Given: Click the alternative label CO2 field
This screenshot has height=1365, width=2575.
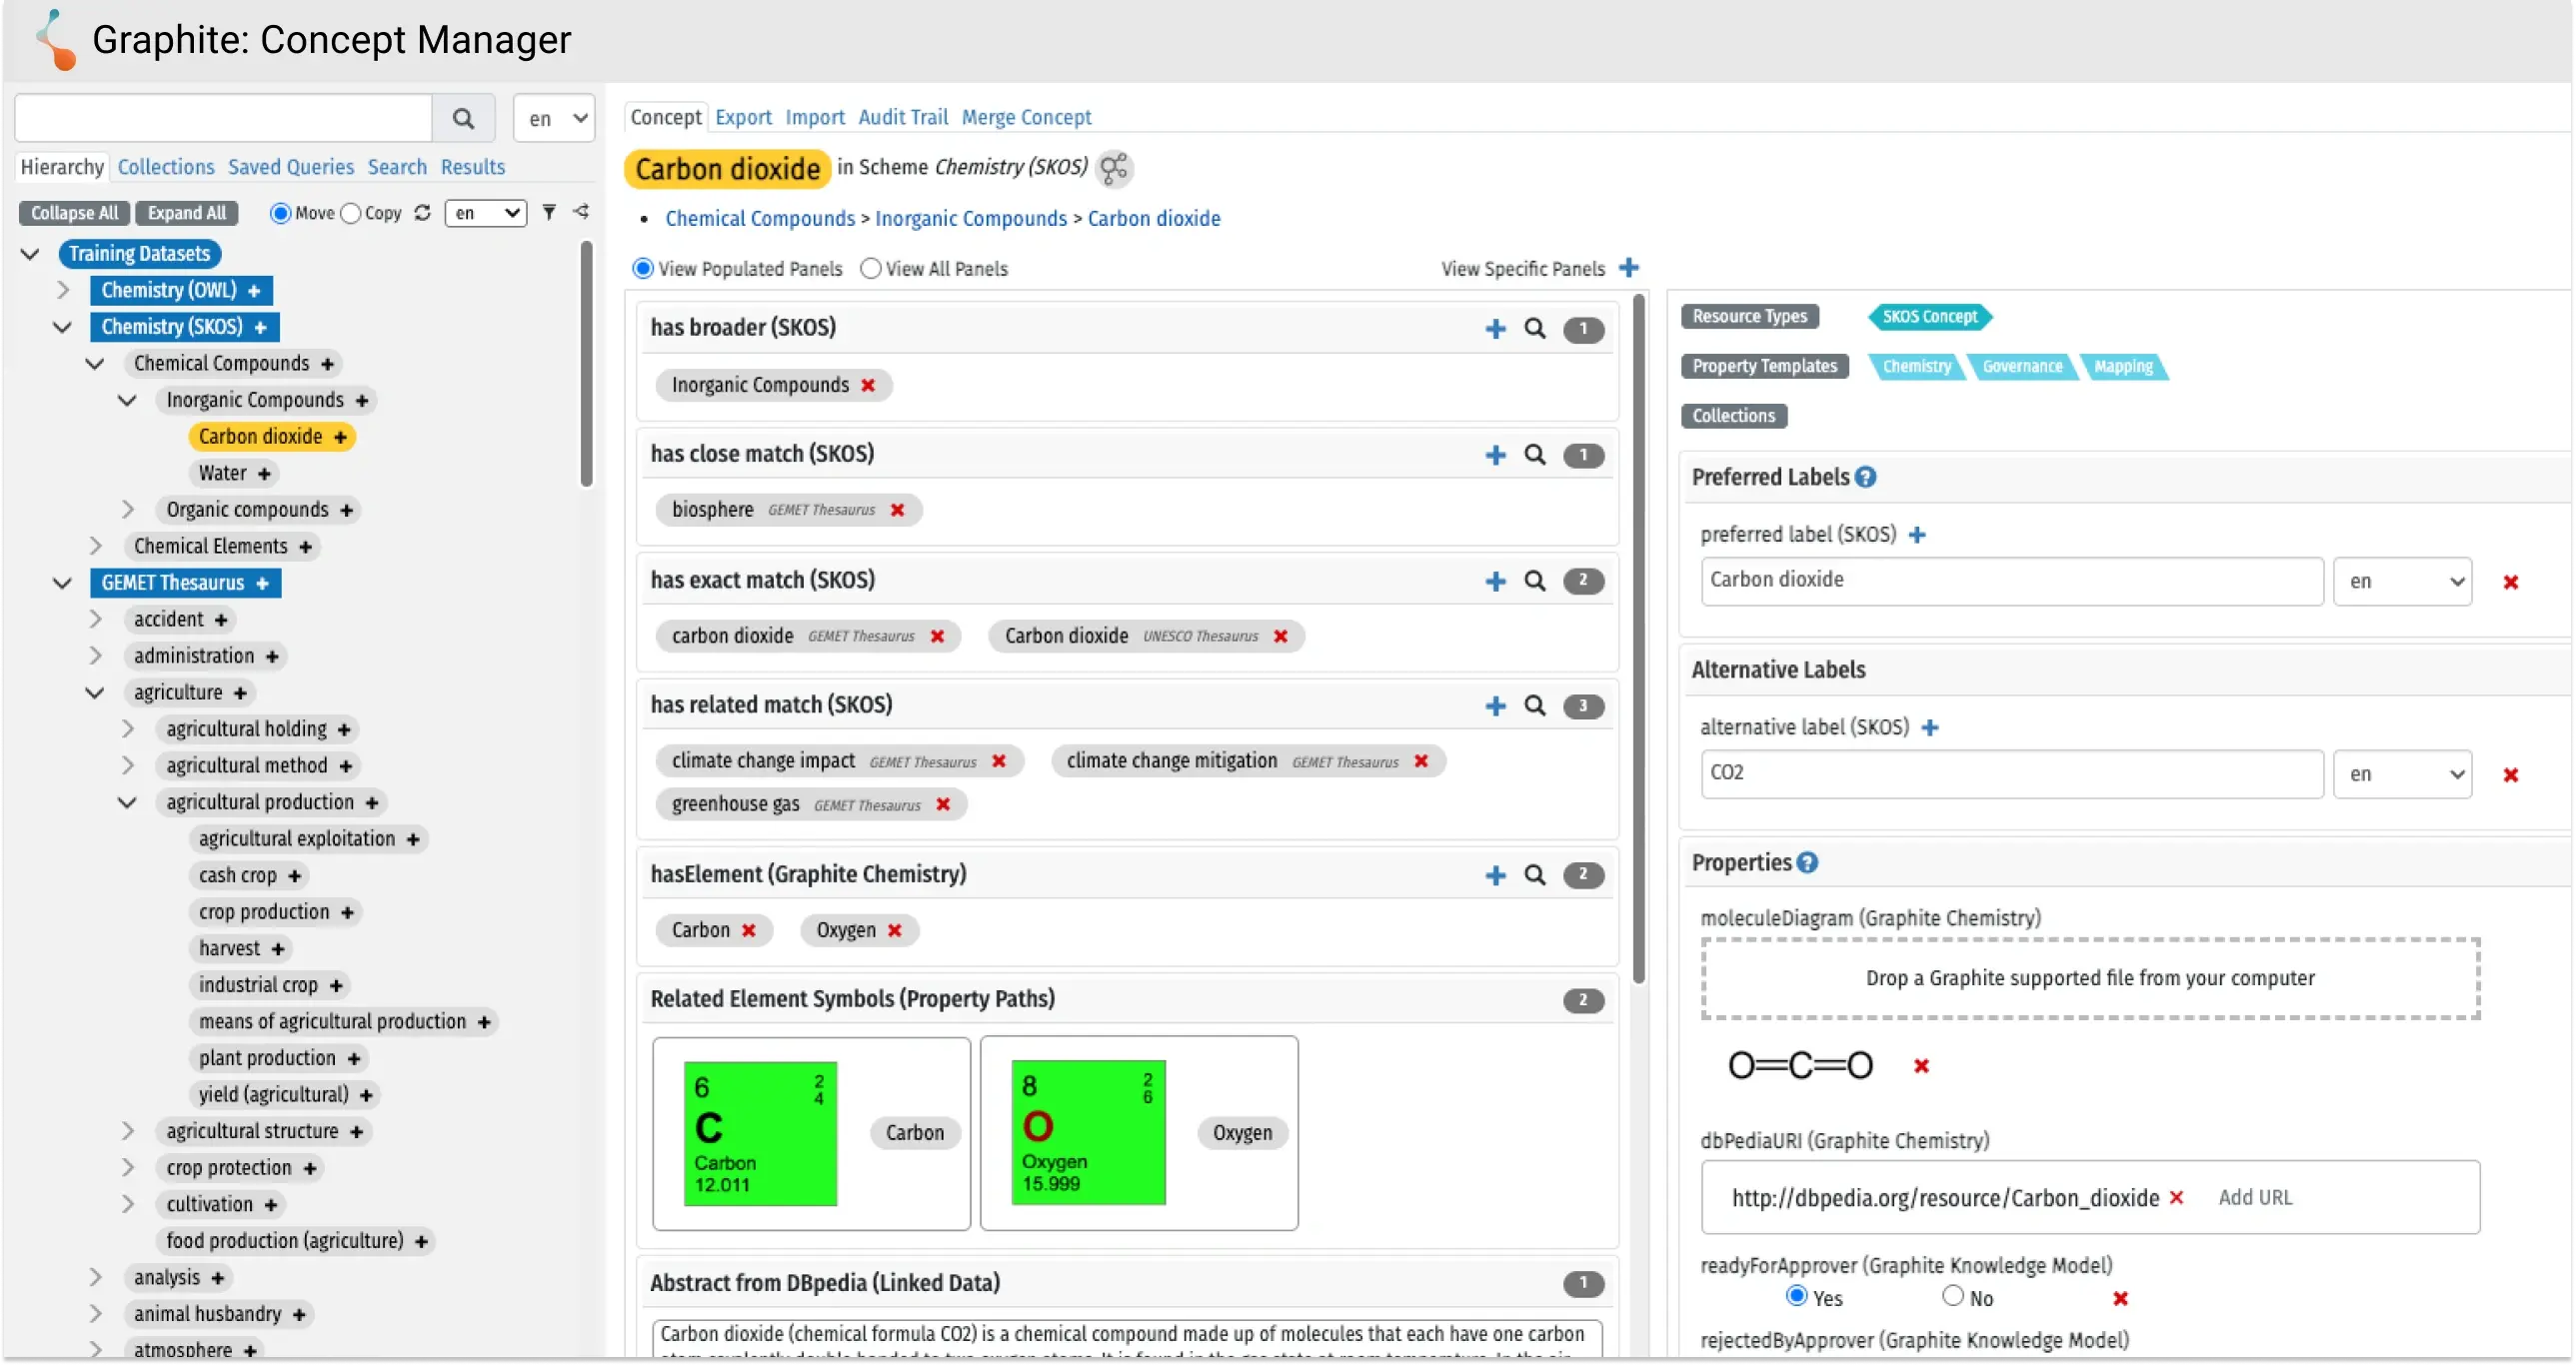Looking at the screenshot, I should tap(2011, 773).
